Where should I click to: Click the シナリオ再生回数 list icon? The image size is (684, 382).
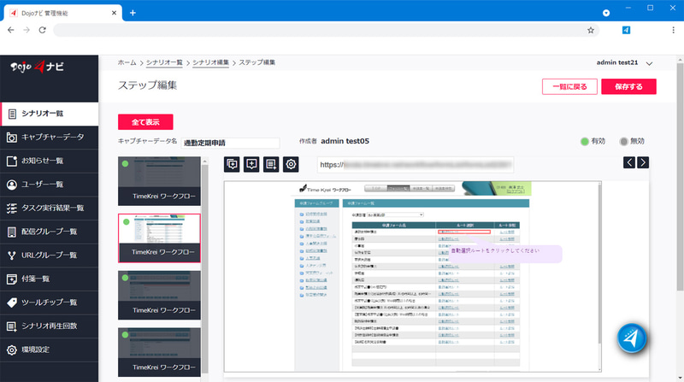point(12,326)
